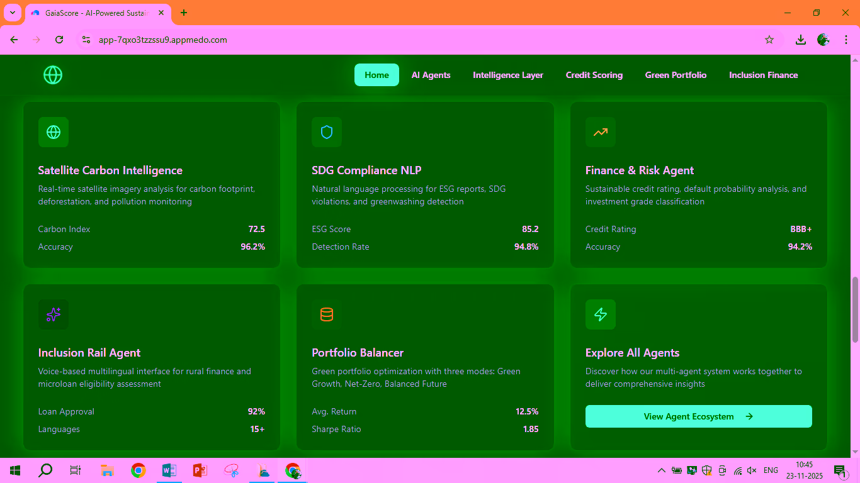Click the Portfolio Balancer database icon

(x=327, y=314)
